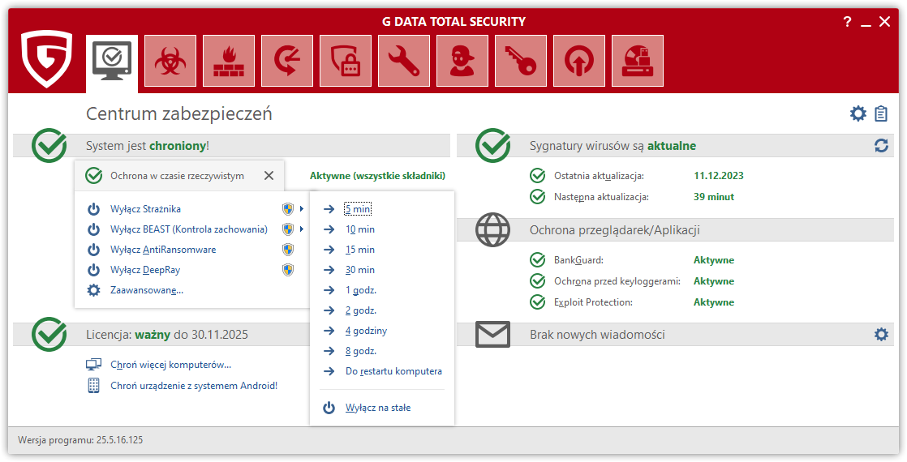Open settings gear next to Centrum zabezpieczeń
The width and height of the screenshot is (907, 462).
[x=858, y=113]
